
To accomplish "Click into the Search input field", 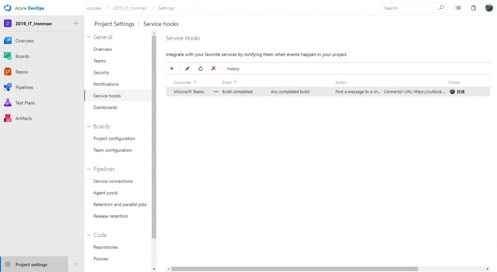I will [x=410, y=8].
